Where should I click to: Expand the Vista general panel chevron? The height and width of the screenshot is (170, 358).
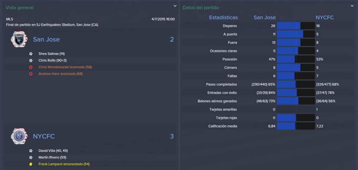tap(175, 6)
